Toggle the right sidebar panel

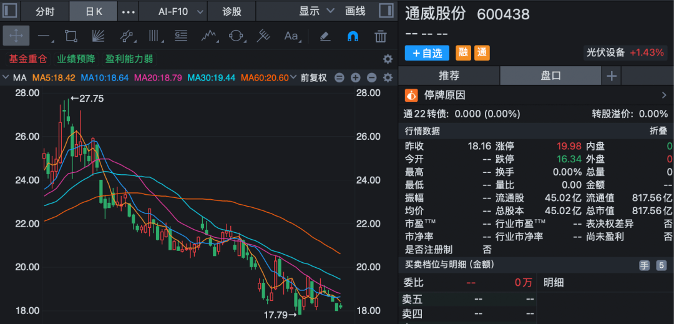386,11
